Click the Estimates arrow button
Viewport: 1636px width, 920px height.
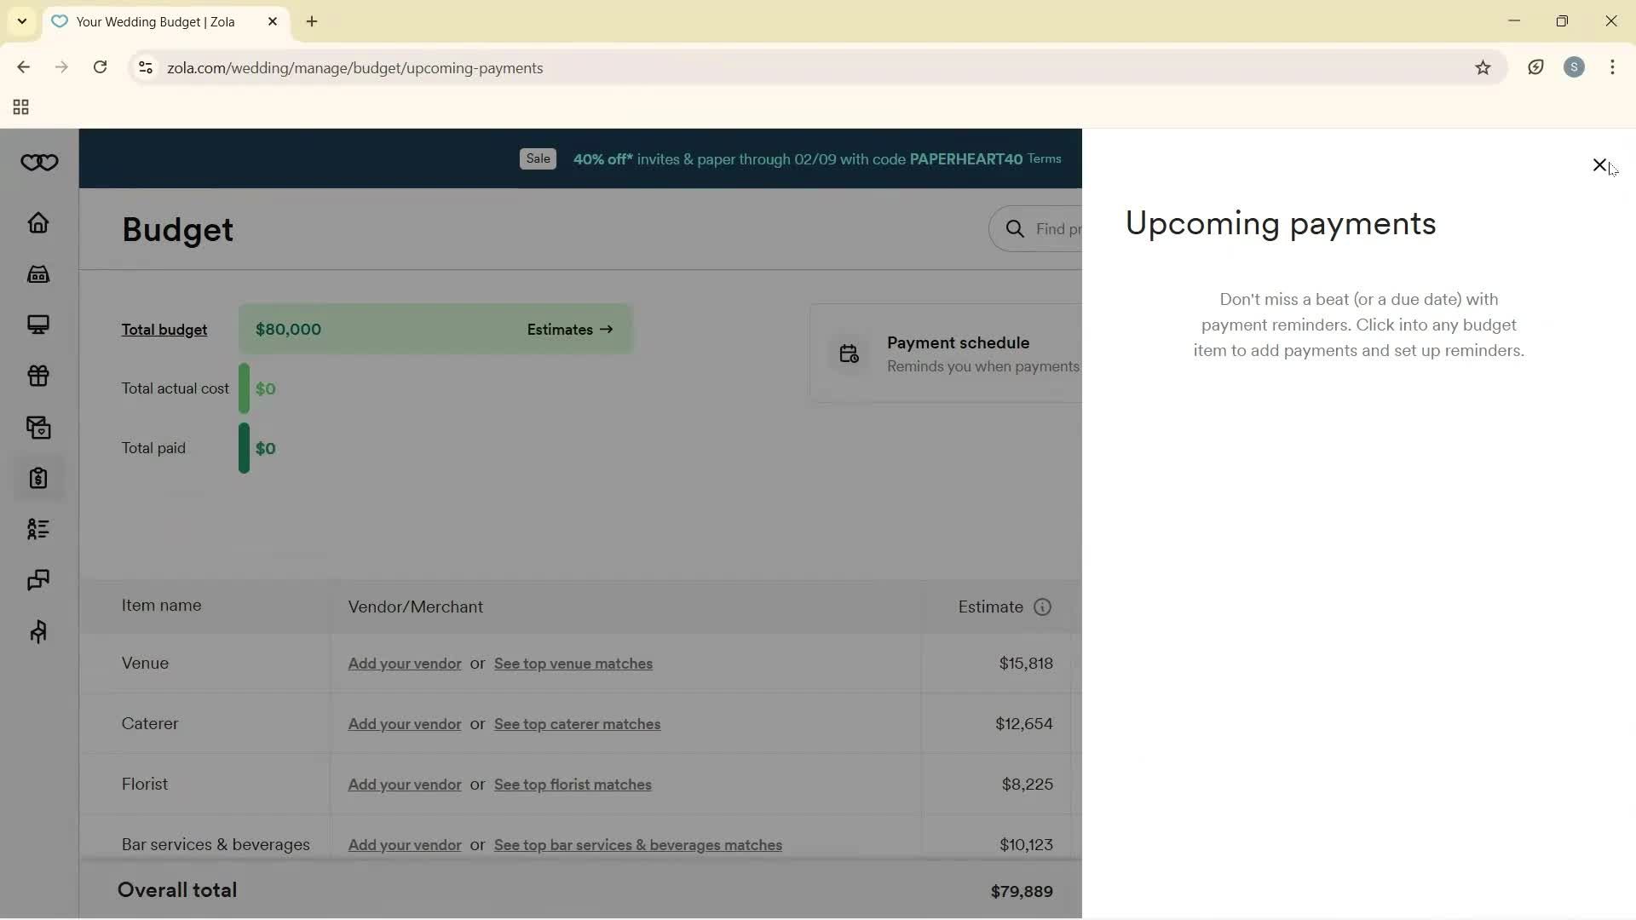(x=571, y=329)
